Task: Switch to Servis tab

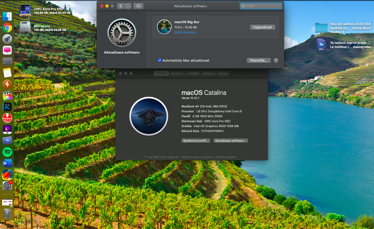Action: [223, 73]
